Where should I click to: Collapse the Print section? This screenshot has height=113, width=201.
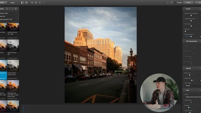coord(184,90)
